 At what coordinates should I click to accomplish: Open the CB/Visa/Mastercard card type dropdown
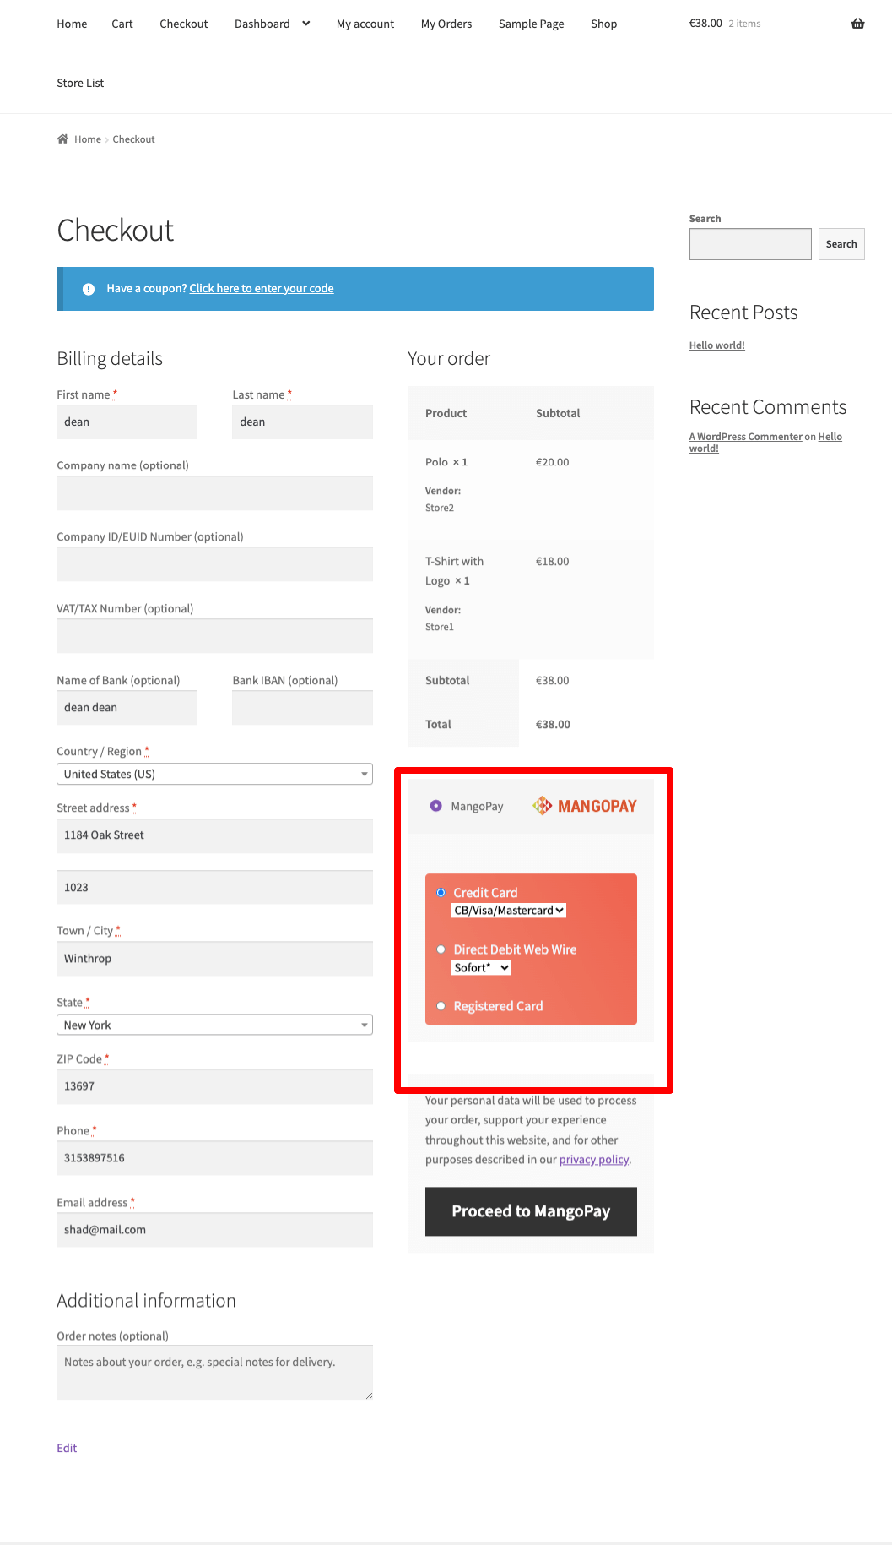point(509,911)
